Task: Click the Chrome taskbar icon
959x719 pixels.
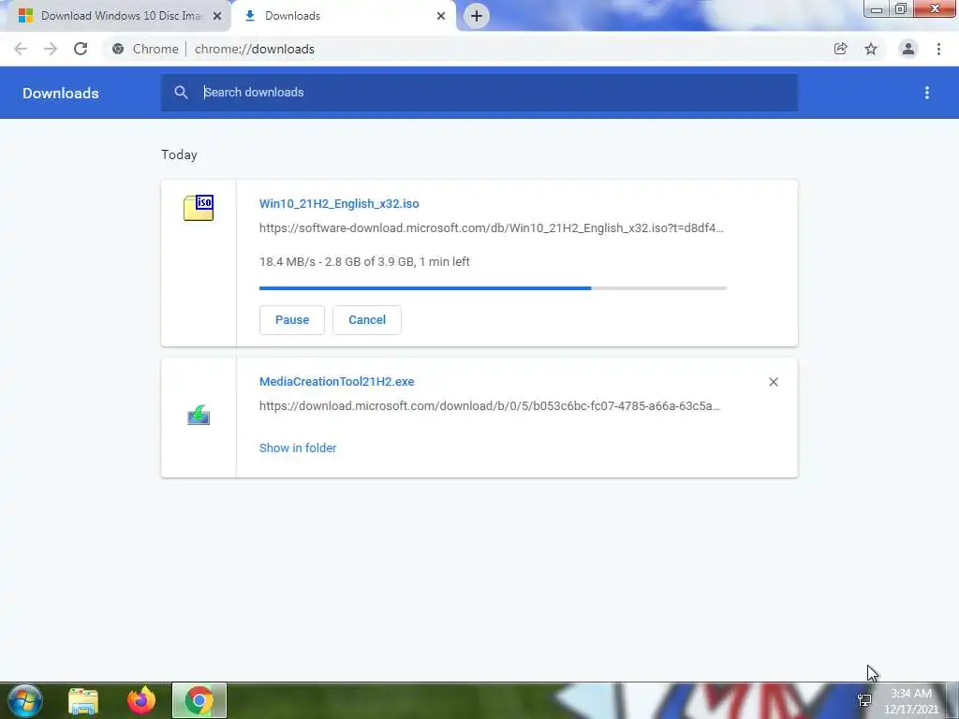Action: point(199,700)
